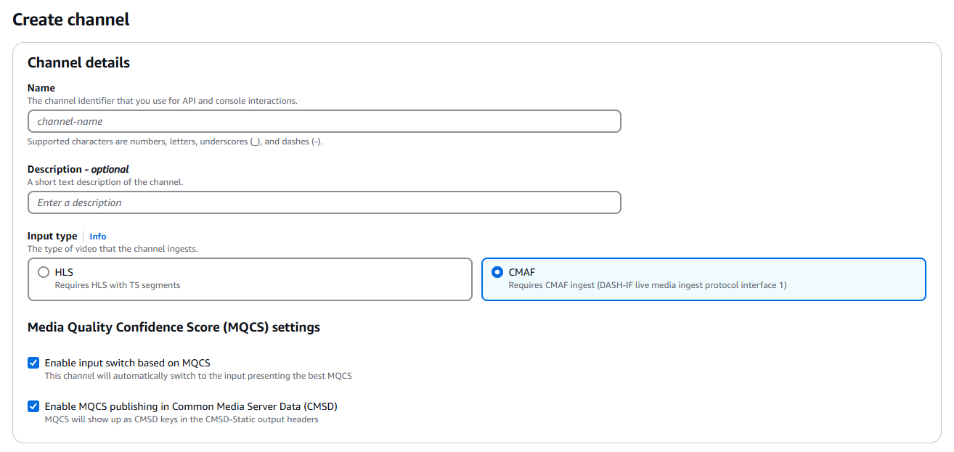Click the 'Requires CMAF ingest' description text
This screenshot has width=954, height=452.
(x=647, y=285)
